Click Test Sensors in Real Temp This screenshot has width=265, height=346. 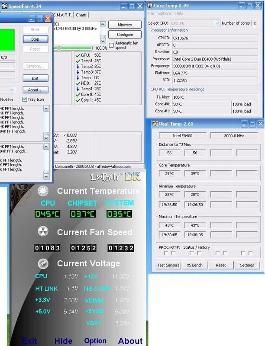point(168,265)
